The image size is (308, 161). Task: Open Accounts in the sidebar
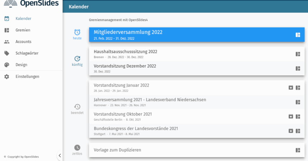31,42
